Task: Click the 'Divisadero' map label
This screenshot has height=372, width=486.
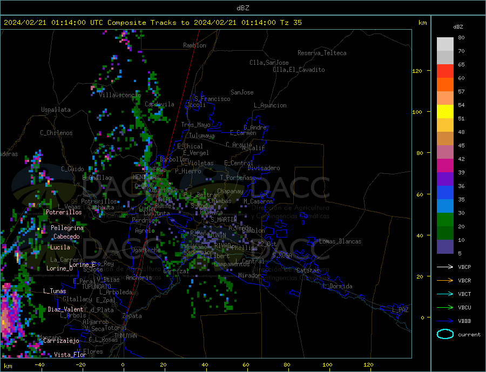Action: 264,168
